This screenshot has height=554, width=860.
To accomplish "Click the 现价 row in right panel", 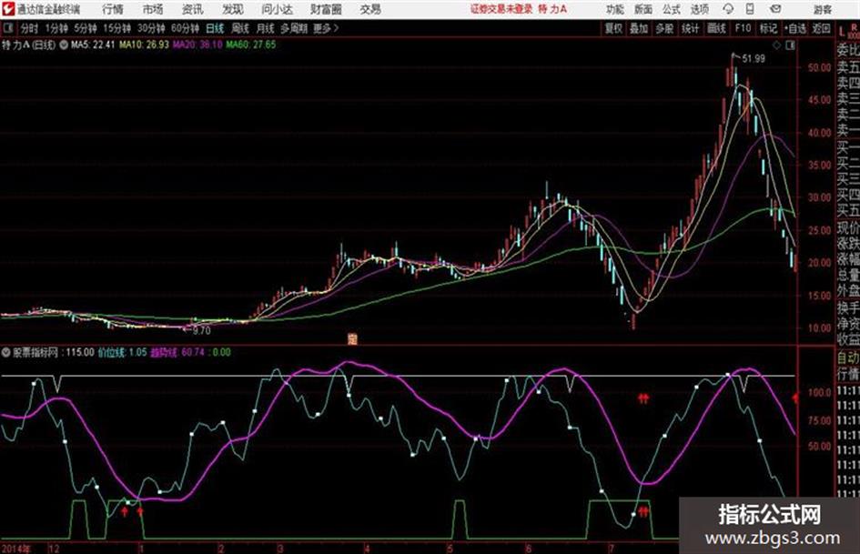I will click(x=848, y=227).
